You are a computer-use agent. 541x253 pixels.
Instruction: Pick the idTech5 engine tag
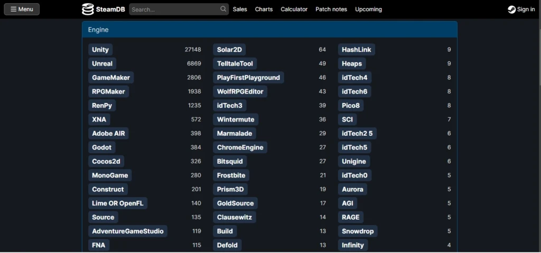tap(355, 147)
